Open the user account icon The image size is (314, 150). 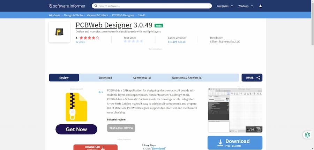[x=260, y=6]
